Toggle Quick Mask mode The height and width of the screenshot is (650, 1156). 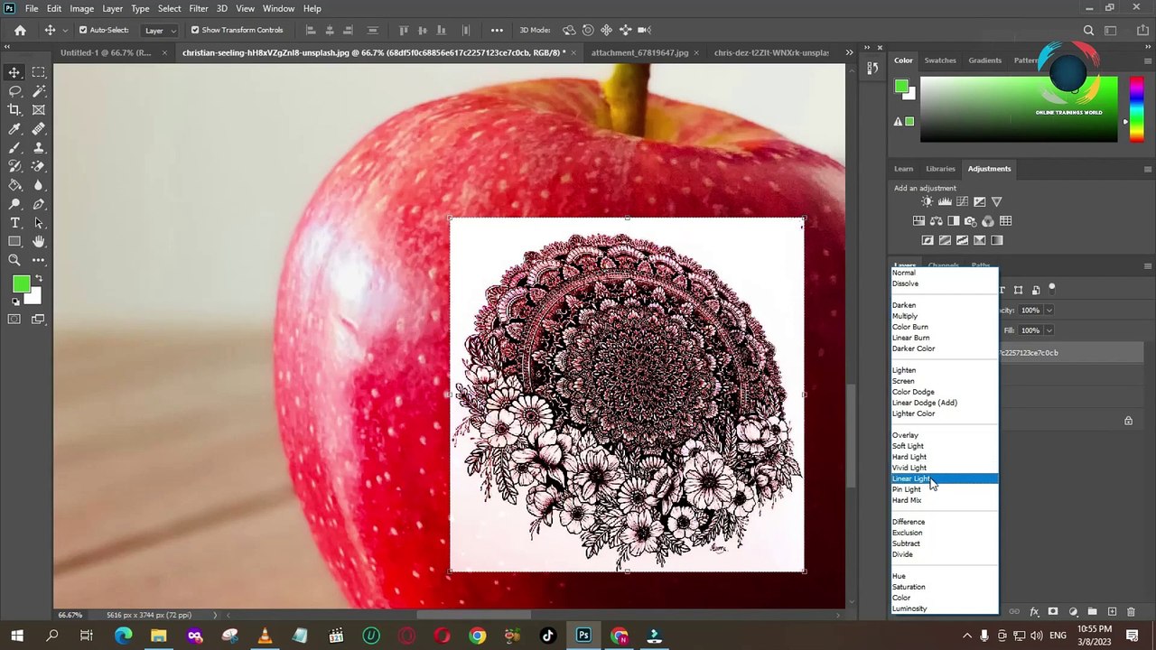point(14,319)
